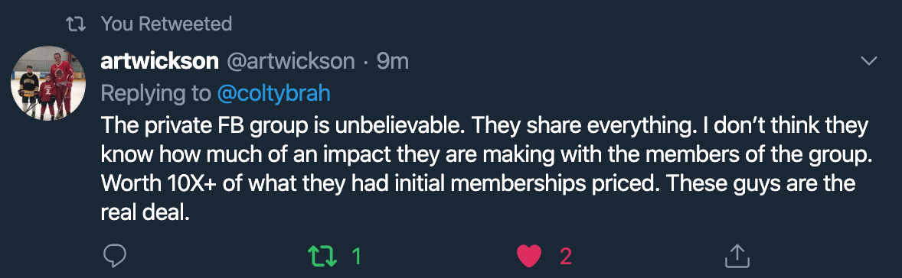Open the tweet by clicking its body text
The height and width of the screenshot is (278, 902).
pos(484,169)
